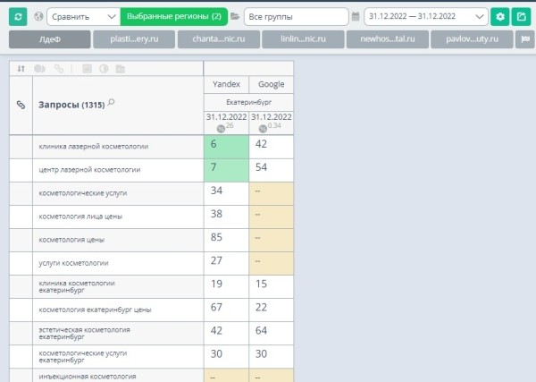Expand the date range 31.12.2022 dropdown
This screenshot has height=382, width=536.
[426, 16]
